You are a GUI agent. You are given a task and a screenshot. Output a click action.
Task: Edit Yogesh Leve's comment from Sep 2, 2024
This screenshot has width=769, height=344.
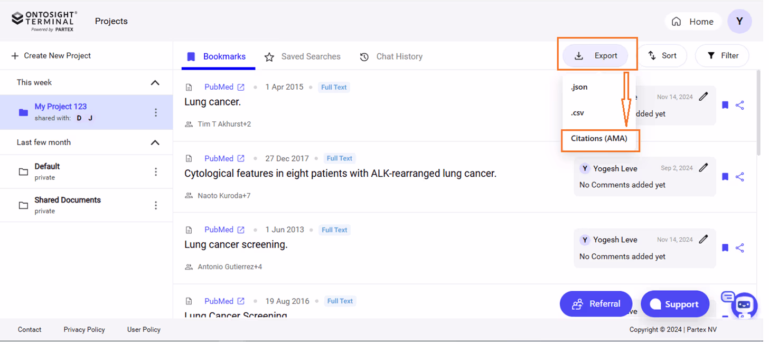704,167
